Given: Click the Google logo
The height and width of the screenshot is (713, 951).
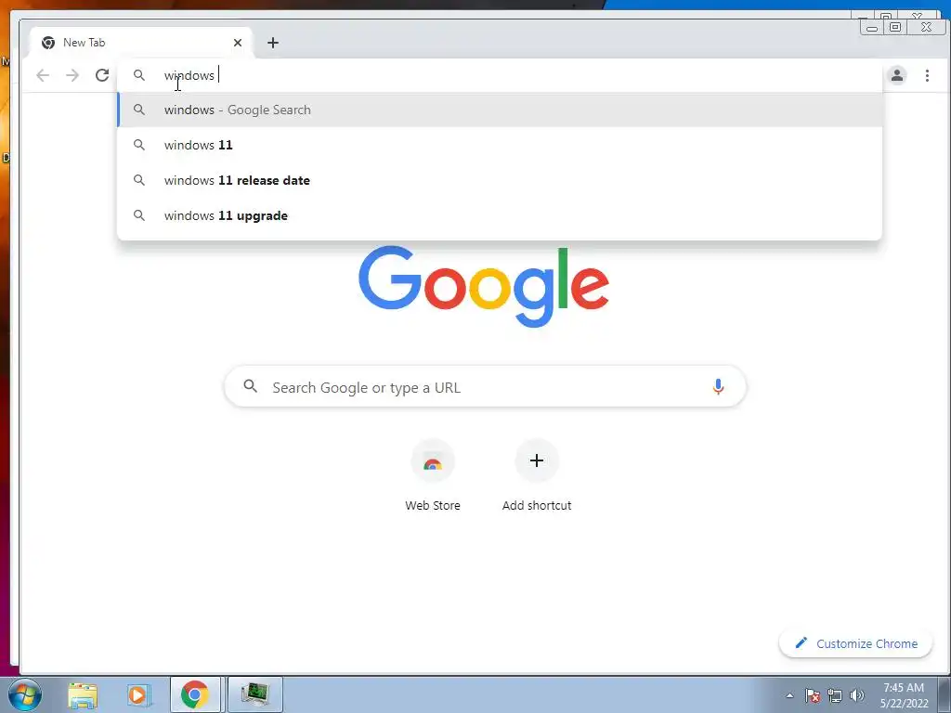Looking at the screenshot, I should 483,286.
